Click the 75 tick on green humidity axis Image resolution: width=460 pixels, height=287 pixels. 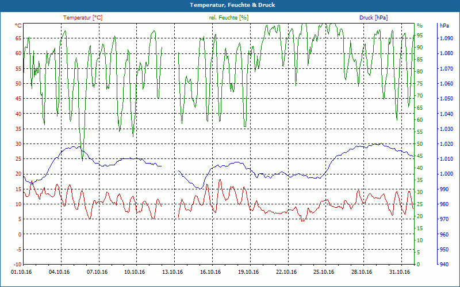point(420,84)
